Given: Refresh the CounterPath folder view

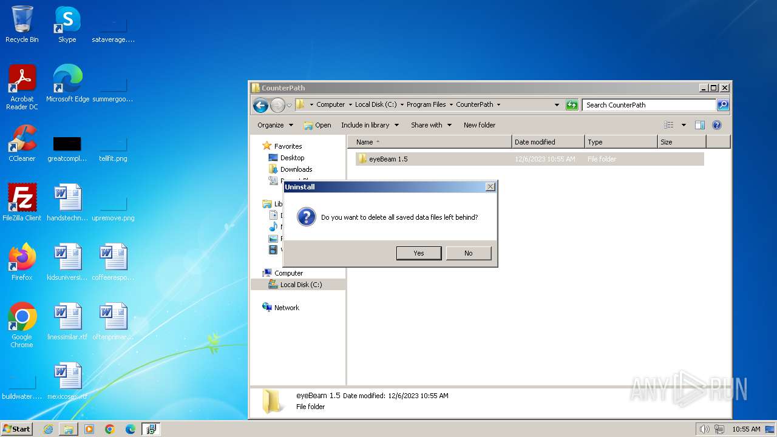Looking at the screenshot, I should (x=572, y=105).
